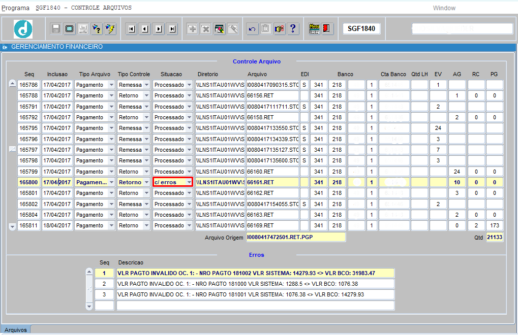Click the Insert record plus icon
The image size is (518, 335).
tap(192, 28)
